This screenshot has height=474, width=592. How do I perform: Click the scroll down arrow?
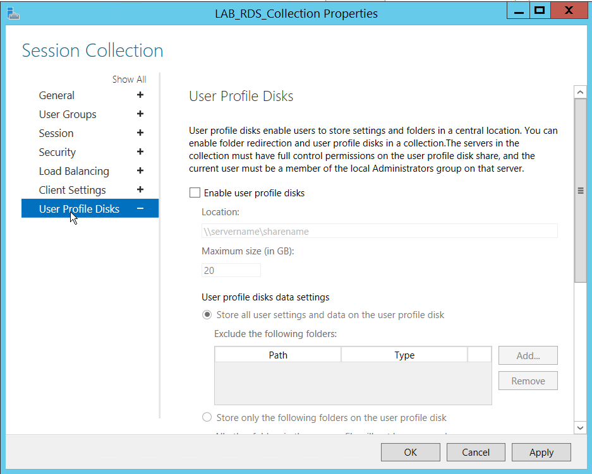coord(580,428)
